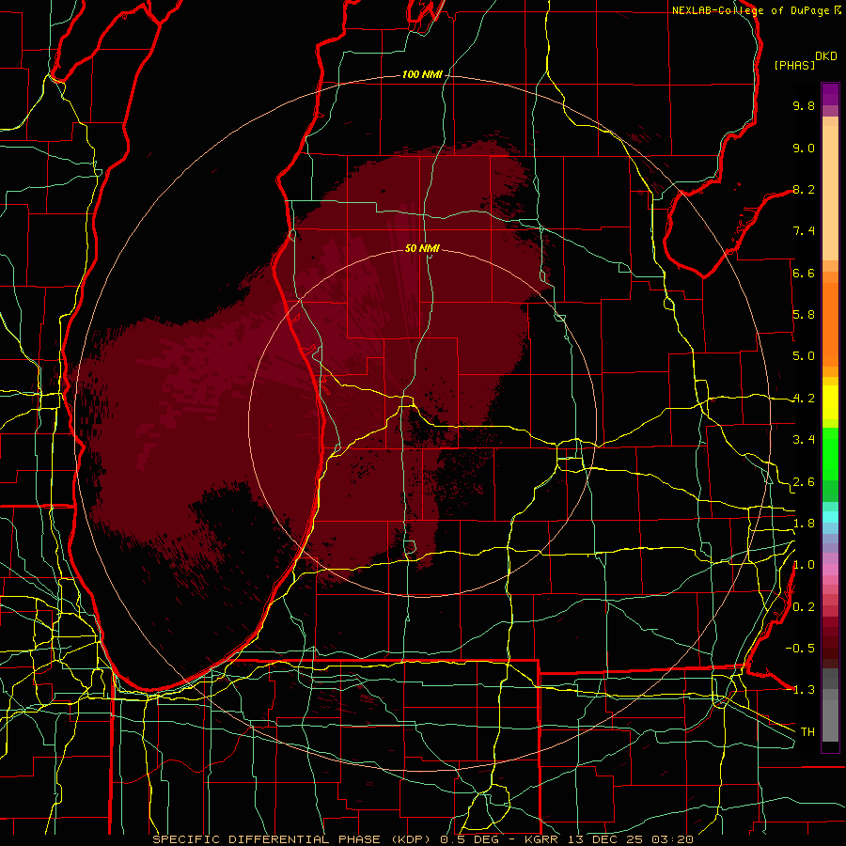
Task: Click the "50 NMI" range ring label
Action: point(422,248)
